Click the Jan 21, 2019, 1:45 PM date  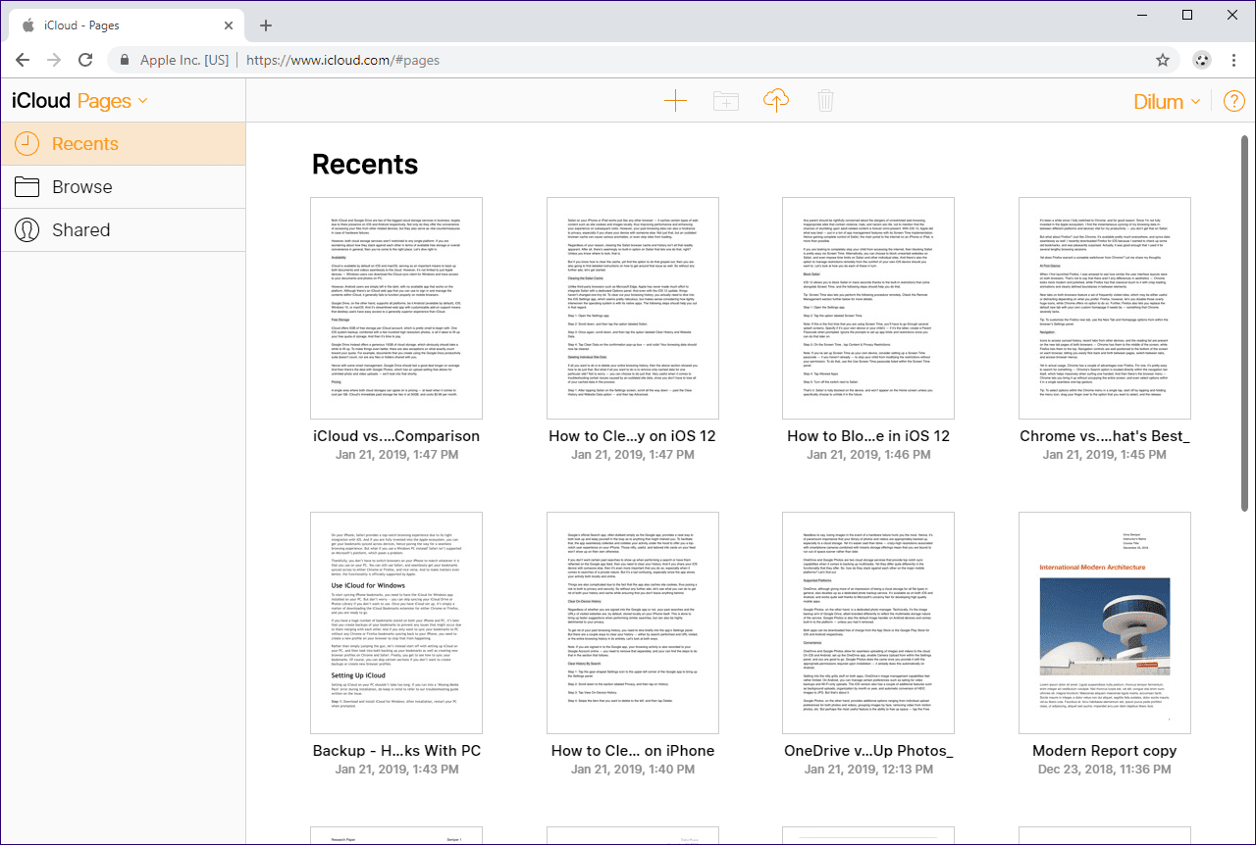coord(1105,455)
